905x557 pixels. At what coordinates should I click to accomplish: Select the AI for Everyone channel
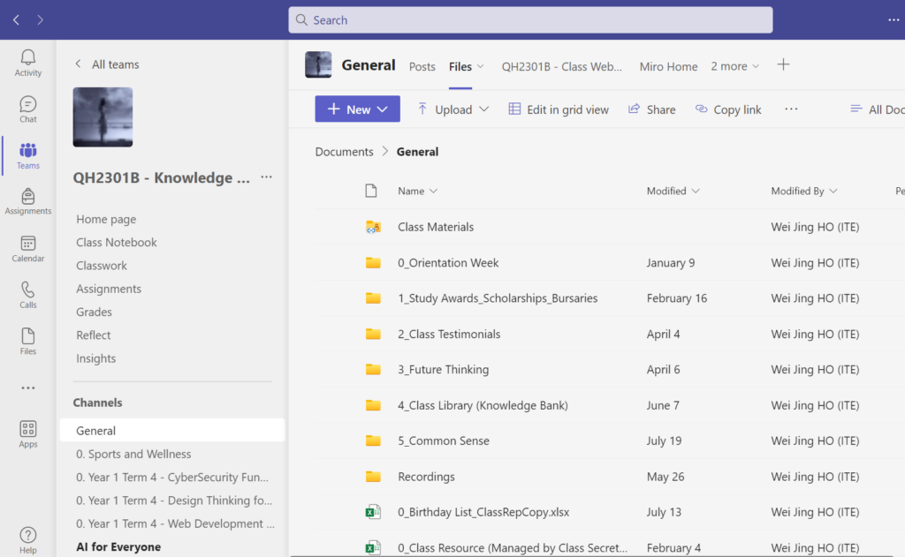tap(118, 547)
